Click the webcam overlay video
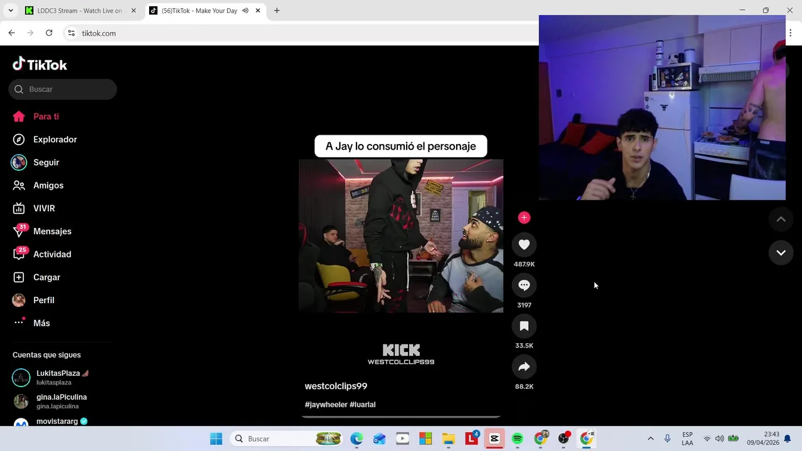The width and height of the screenshot is (802, 451). point(662,108)
